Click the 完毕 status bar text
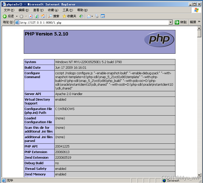203x183 pixels. pyautogui.click(x=10, y=180)
